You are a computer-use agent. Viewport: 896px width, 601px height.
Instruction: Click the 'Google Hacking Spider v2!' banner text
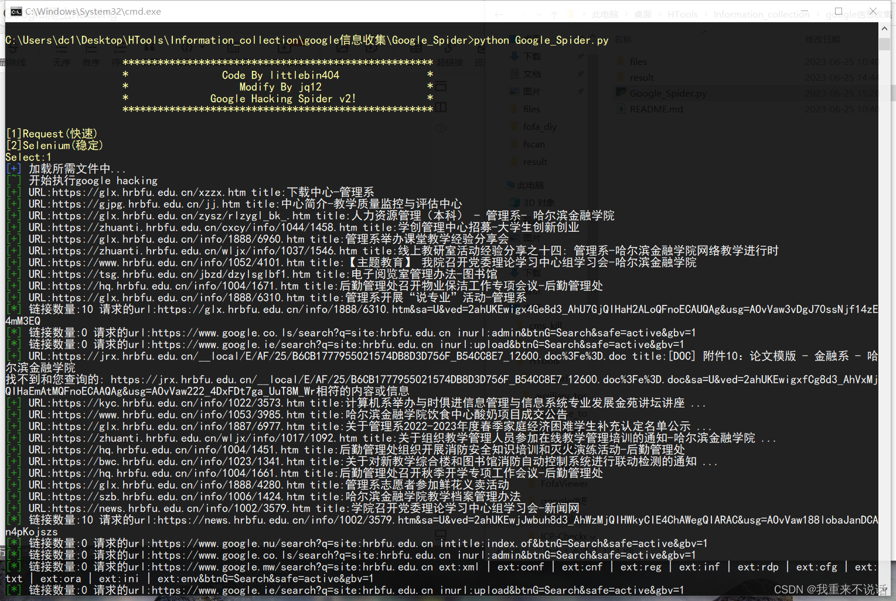point(283,98)
